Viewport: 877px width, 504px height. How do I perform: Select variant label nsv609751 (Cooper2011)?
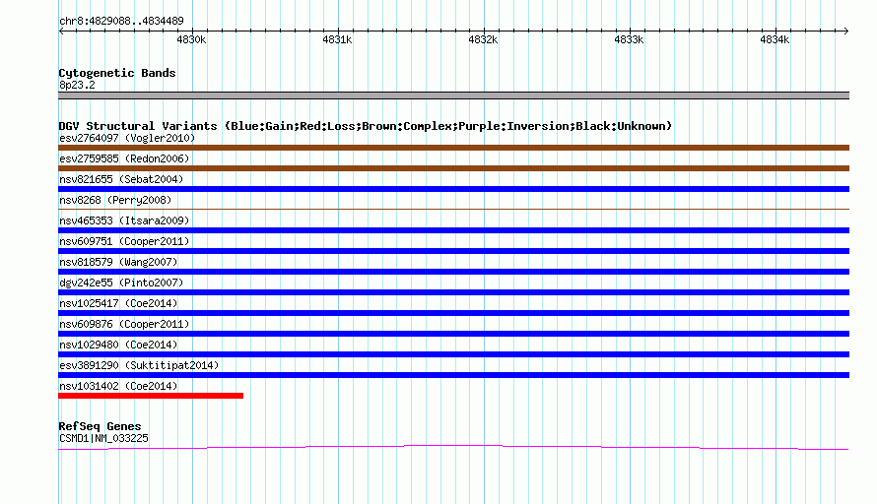pos(124,241)
